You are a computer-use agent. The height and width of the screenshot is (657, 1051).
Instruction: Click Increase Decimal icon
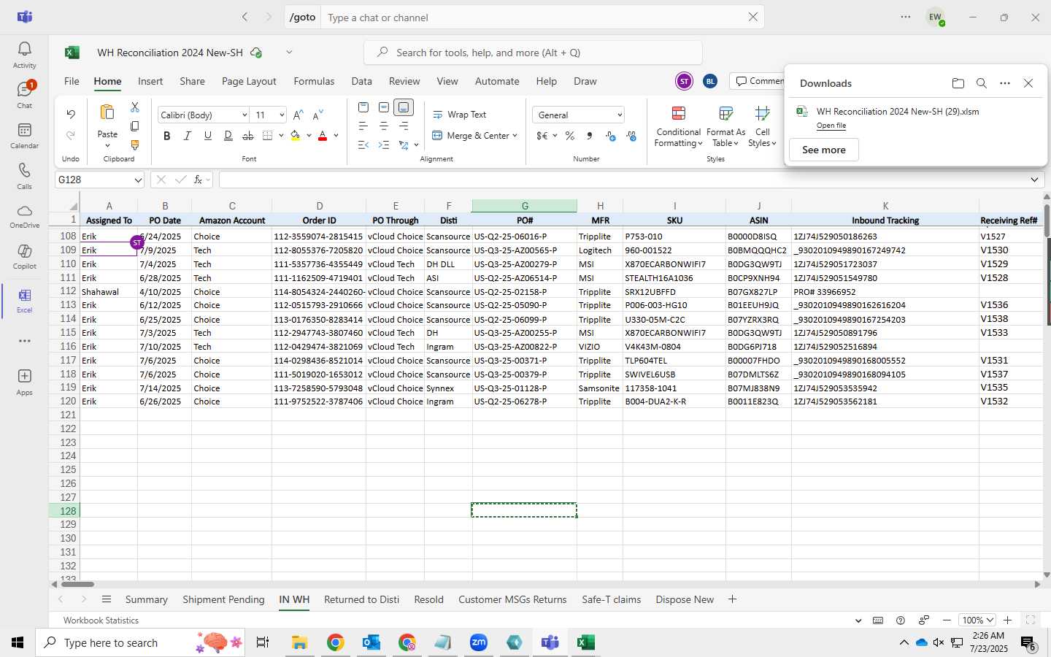pos(611,136)
